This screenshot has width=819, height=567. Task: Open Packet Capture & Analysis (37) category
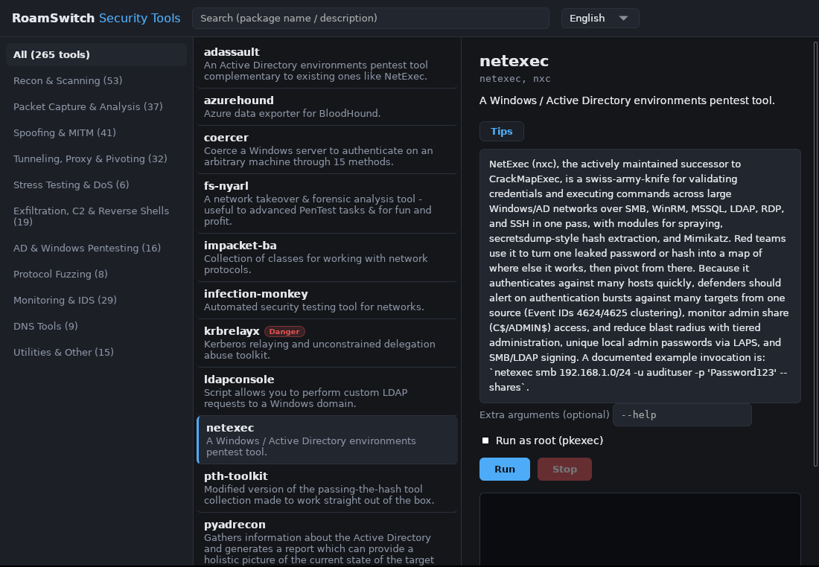pos(97,107)
